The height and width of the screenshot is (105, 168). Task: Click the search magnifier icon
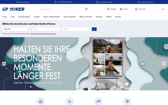(86, 9)
